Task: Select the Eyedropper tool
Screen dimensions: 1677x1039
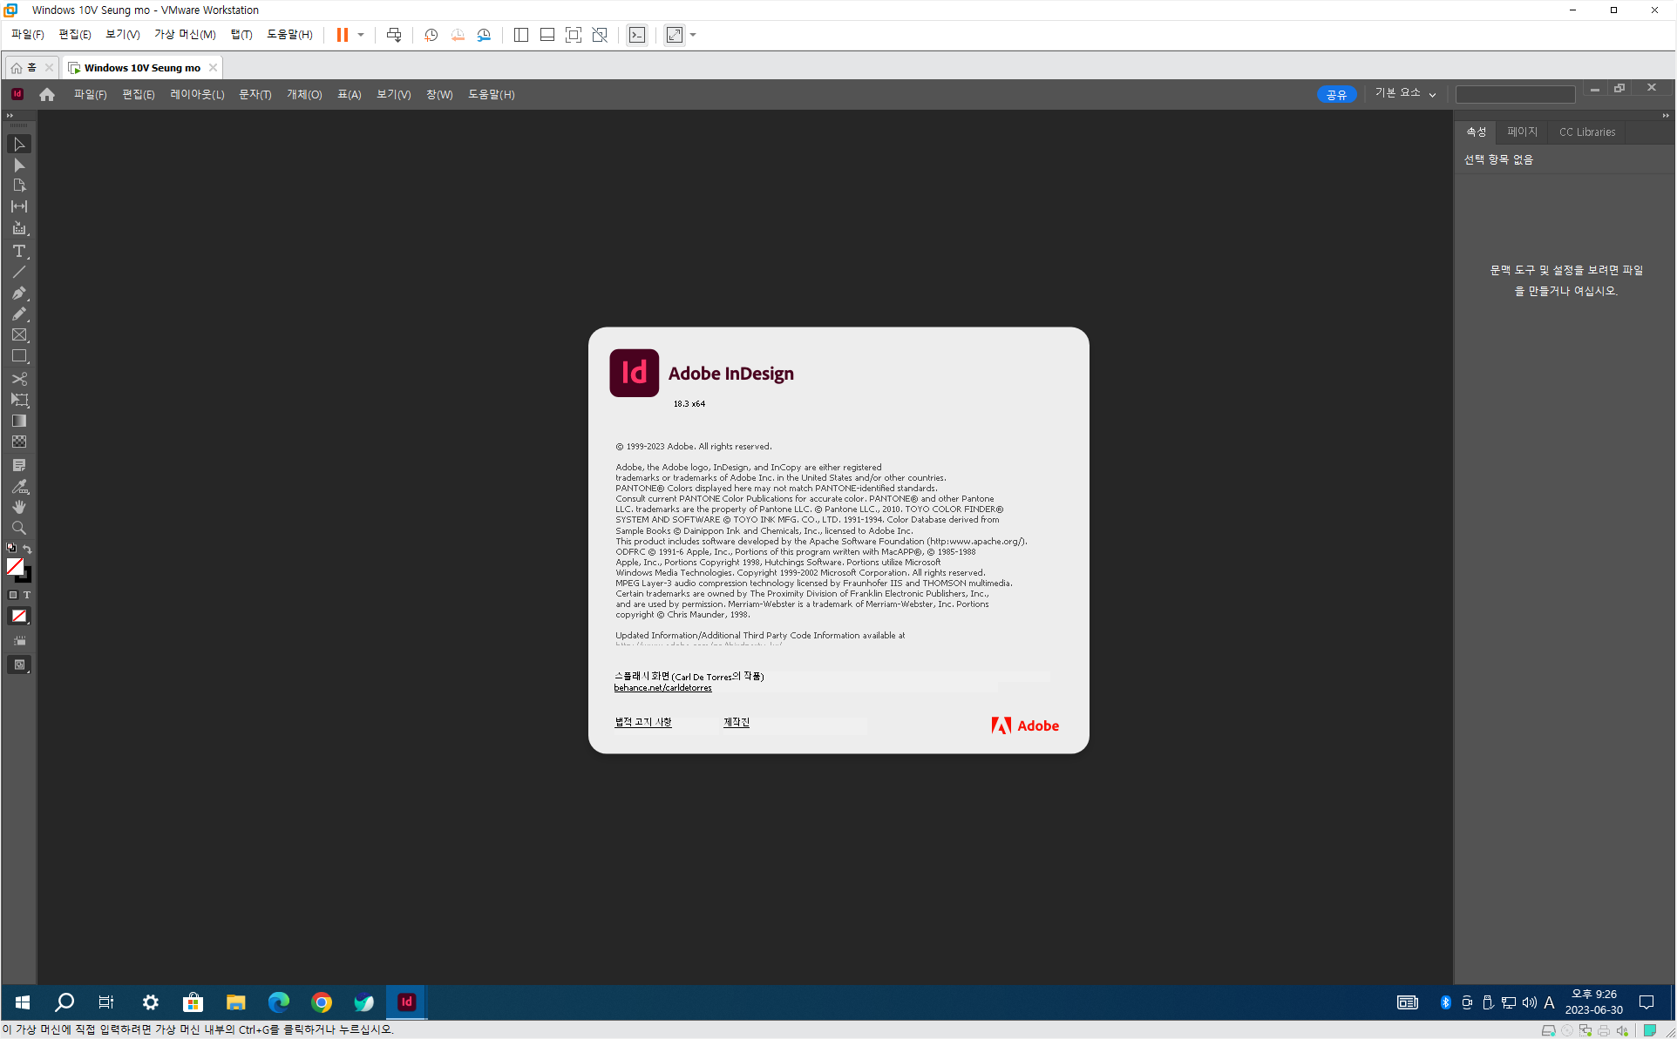Action: click(x=19, y=487)
